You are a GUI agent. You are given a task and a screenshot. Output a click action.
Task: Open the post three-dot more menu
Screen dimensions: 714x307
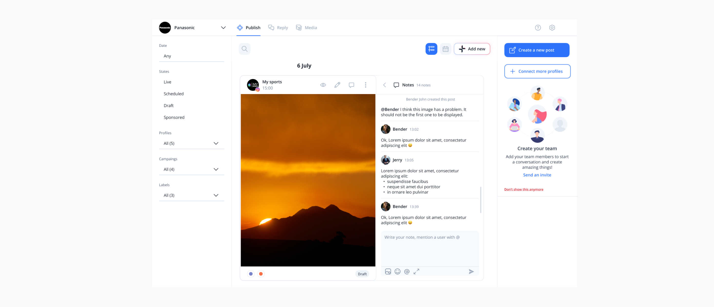(366, 85)
